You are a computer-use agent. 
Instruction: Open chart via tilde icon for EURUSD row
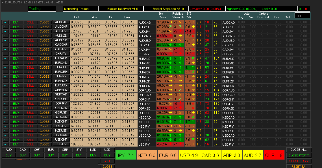click(x=5, y=86)
